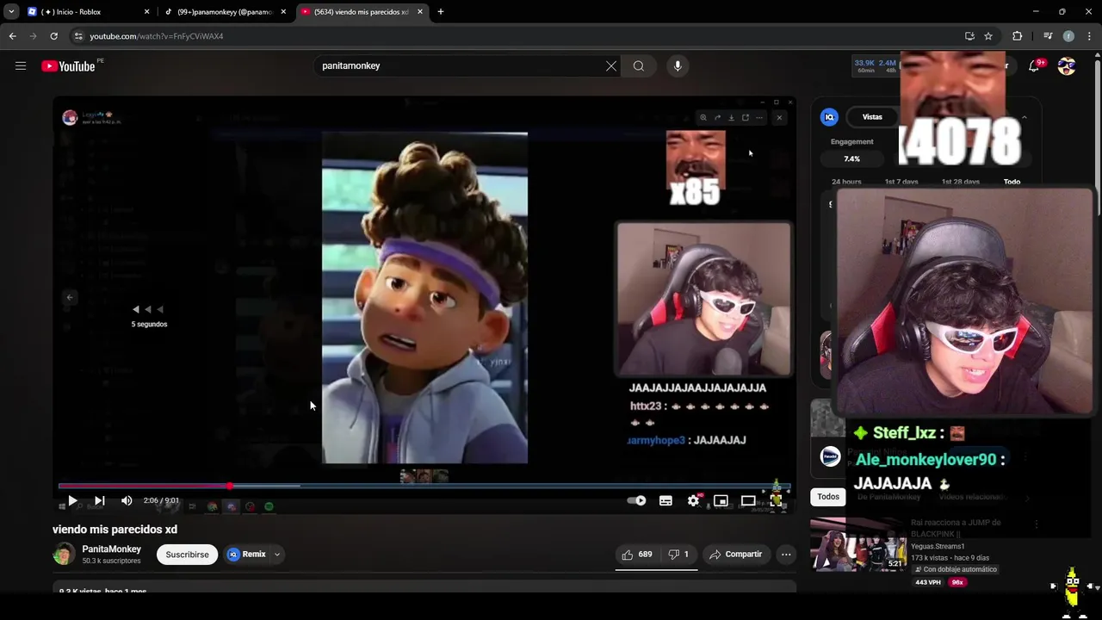Open the PanitaMonkey channel avatar
This screenshot has width=1102, height=620.
64,555
